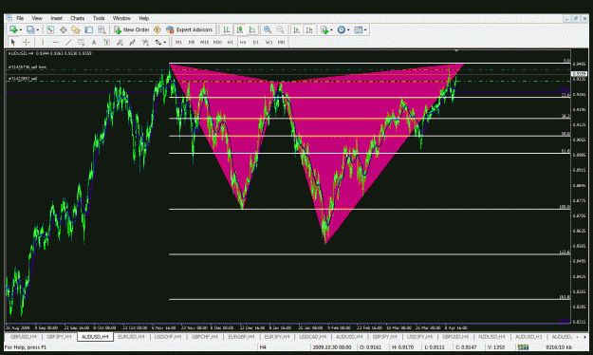Open the Templates icon
593x355 pixels.
pyautogui.click(x=358, y=29)
